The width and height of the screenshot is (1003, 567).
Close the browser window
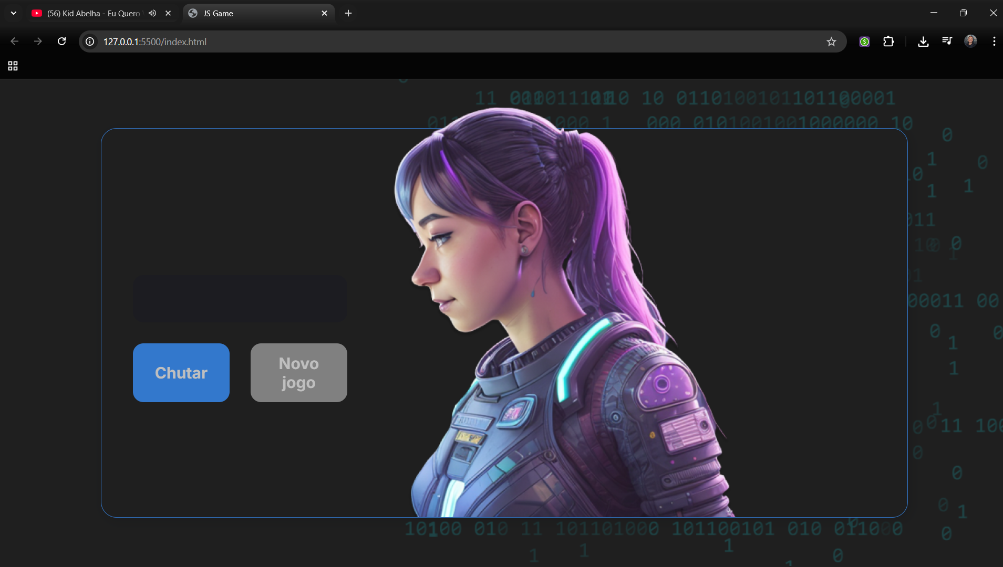point(993,13)
